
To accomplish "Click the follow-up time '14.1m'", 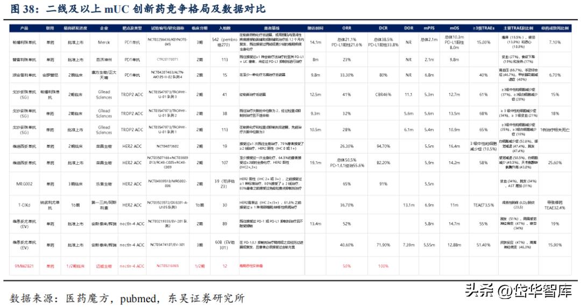I will 315,42.
